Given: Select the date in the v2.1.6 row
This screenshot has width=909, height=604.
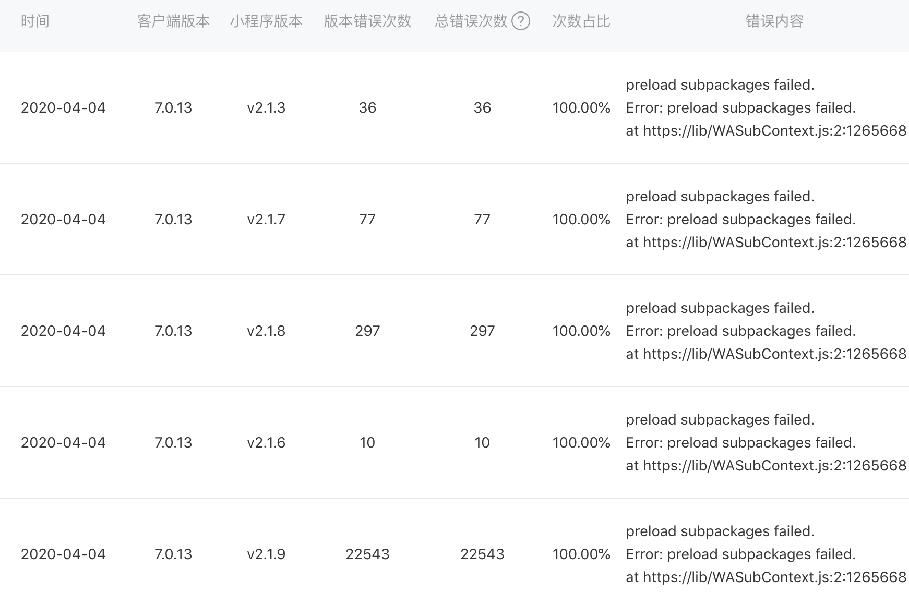Looking at the screenshot, I should coord(63,443).
